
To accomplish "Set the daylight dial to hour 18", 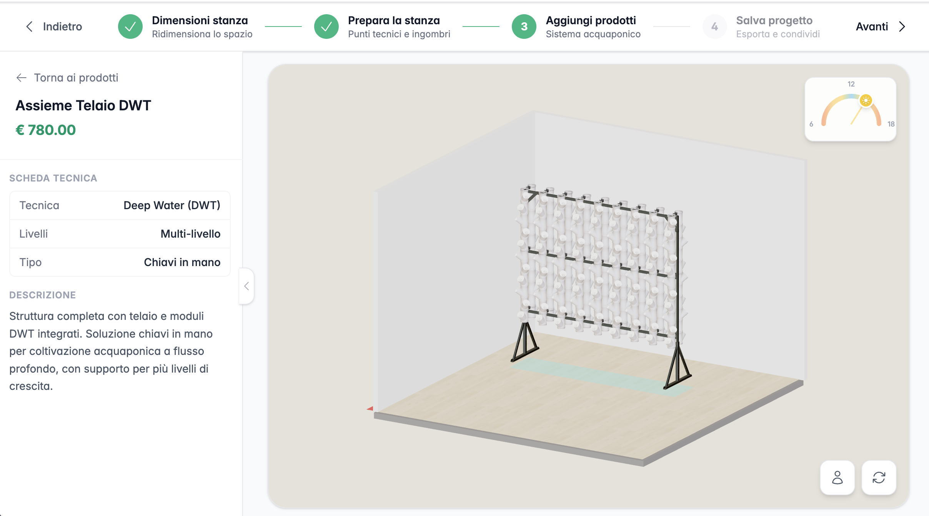I will (891, 124).
